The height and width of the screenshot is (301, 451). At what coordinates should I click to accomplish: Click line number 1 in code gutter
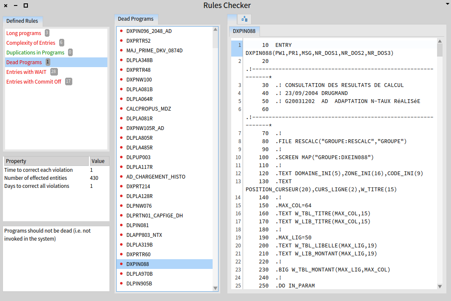(x=239, y=45)
